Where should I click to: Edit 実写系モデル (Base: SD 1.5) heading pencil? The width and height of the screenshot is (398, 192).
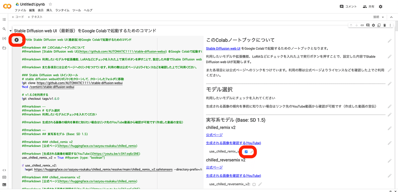pos(390,115)
